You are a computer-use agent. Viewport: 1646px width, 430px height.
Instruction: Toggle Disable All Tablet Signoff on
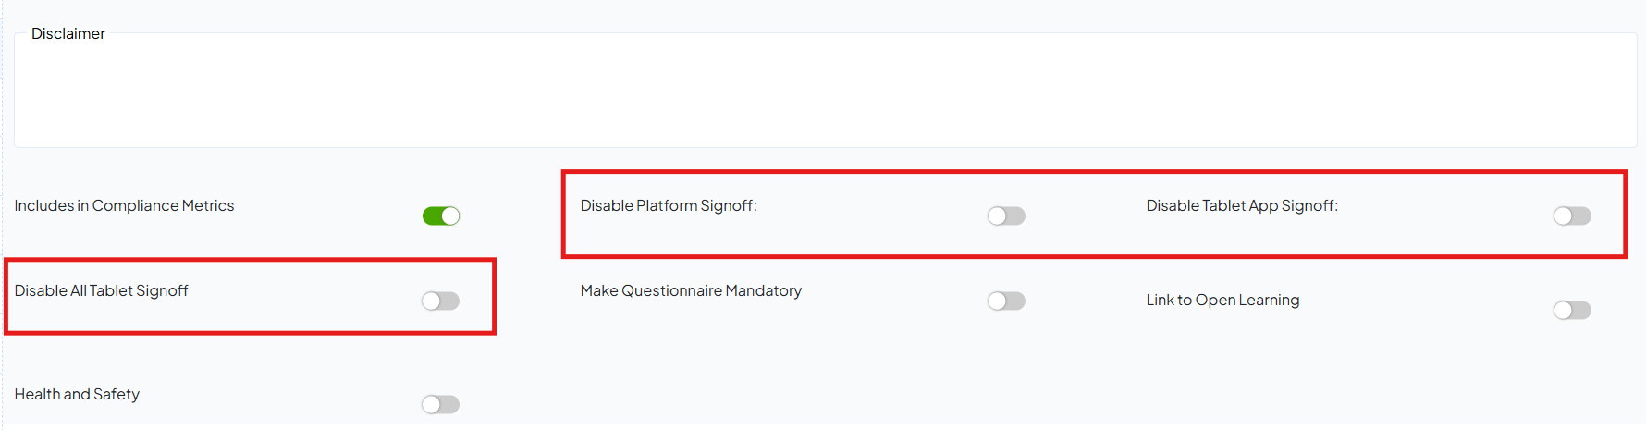[x=440, y=301]
